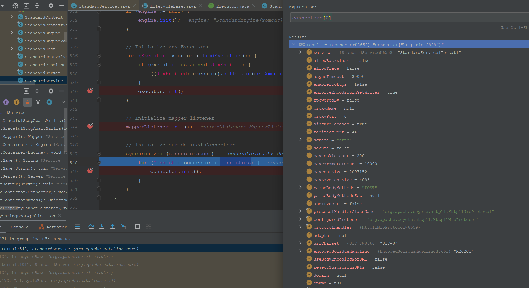529x288 pixels.
Task: Click Show Execution Point icon
Action: (77, 227)
